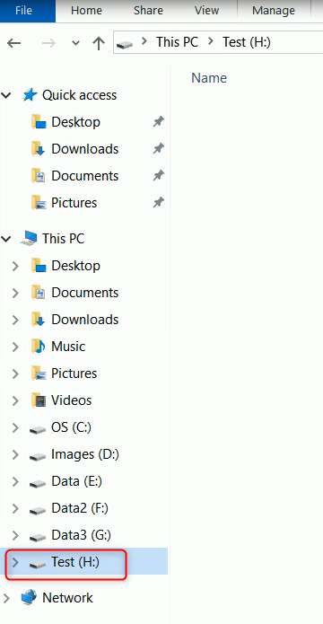This screenshot has width=323, height=624.
Task: Sort by the Name column header
Action: 209,78
